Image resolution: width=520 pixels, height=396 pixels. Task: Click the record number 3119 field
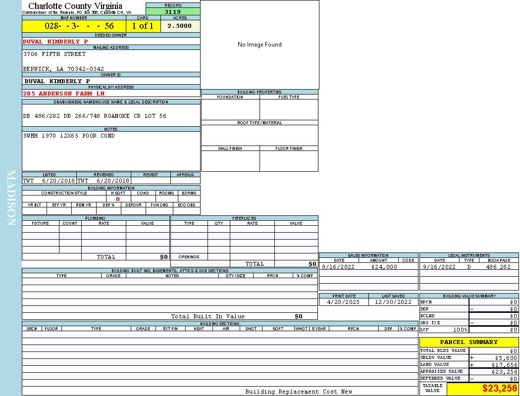point(173,12)
